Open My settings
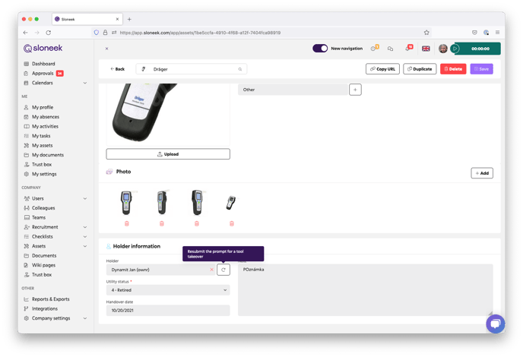The image size is (523, 357). click(44, 174)
